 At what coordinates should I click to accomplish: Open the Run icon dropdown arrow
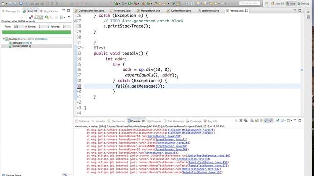(x=132, y=3)
